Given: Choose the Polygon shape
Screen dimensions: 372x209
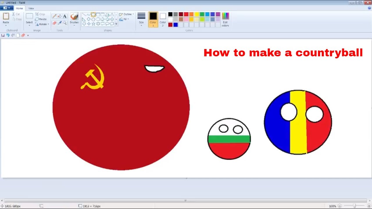Looking at the screenshot, I should [107, 15].
